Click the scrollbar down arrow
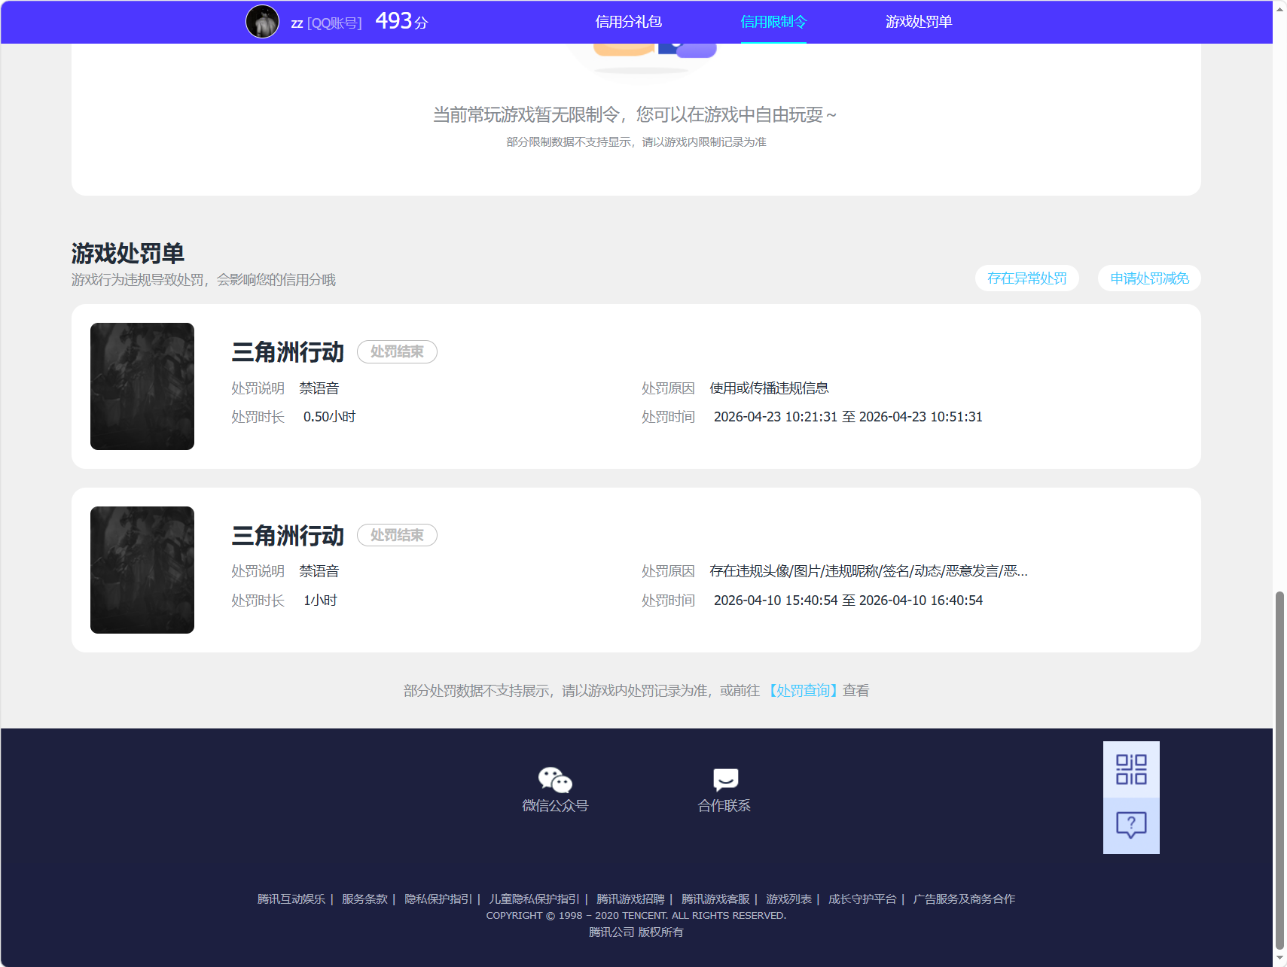 pyautogui.click(x=1279, y=959)
